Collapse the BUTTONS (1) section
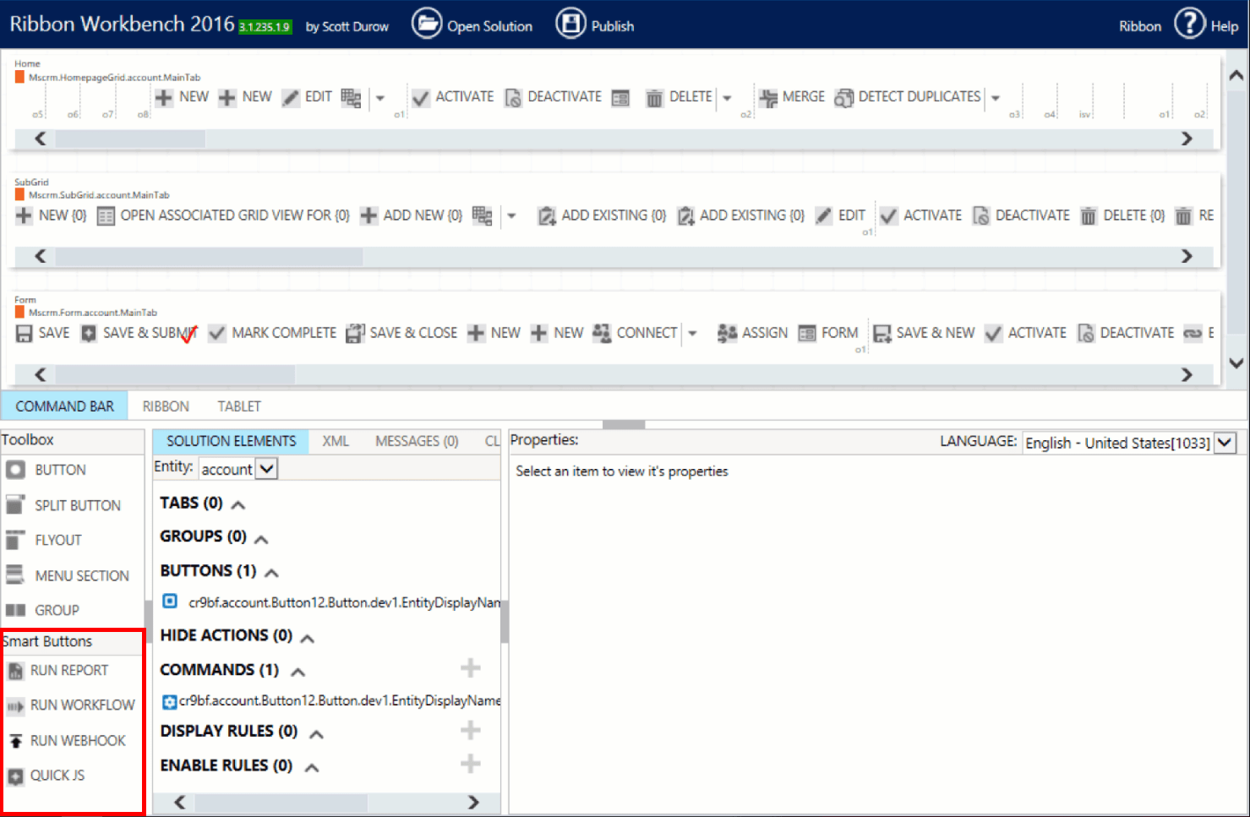Screen dimensions: 1250x817 coord(270,572)
